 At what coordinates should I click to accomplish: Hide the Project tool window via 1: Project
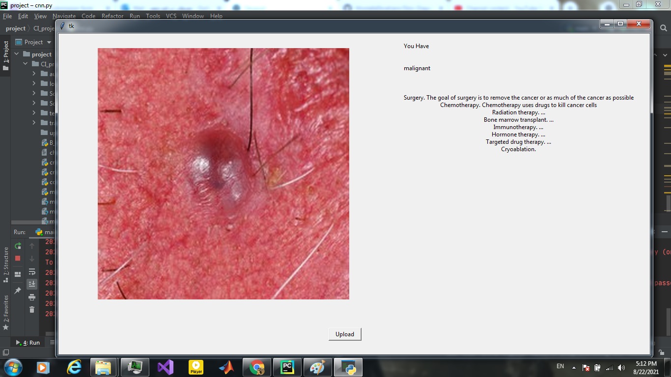(6, 53)
